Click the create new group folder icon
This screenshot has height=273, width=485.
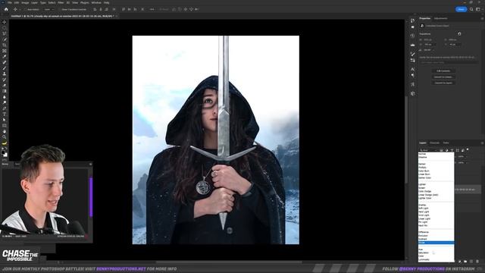pos(465,262)
